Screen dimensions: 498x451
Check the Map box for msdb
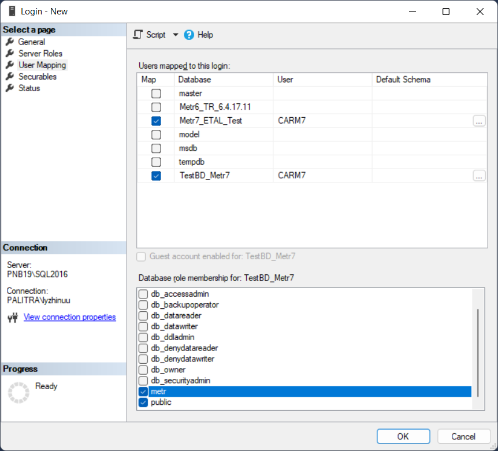pyautogui.click(x=156, y=148)
